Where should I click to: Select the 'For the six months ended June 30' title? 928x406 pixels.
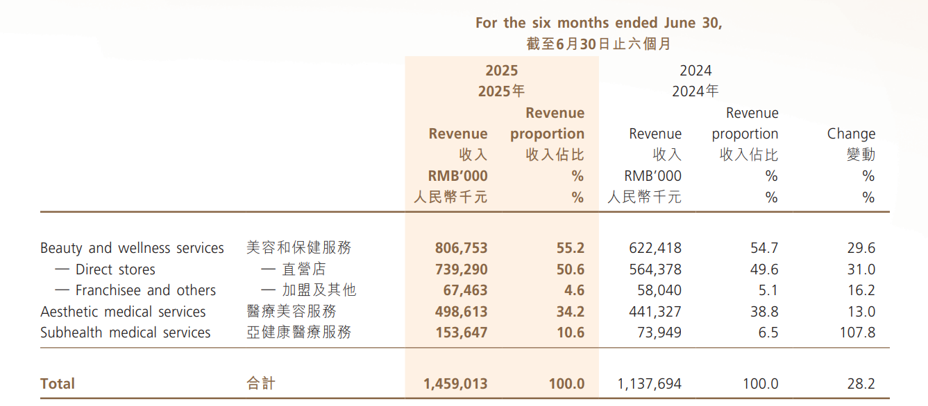598,23
